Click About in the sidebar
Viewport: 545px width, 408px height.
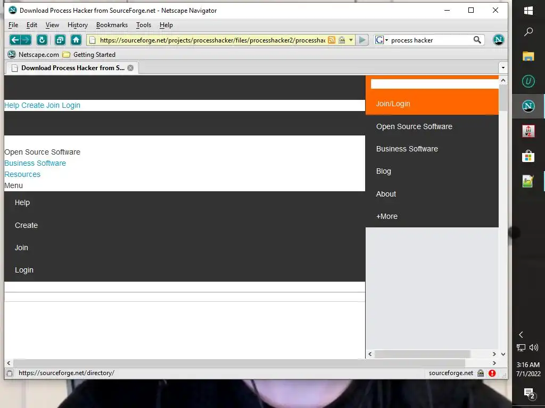pyautogui.click(x=386, y=194)
